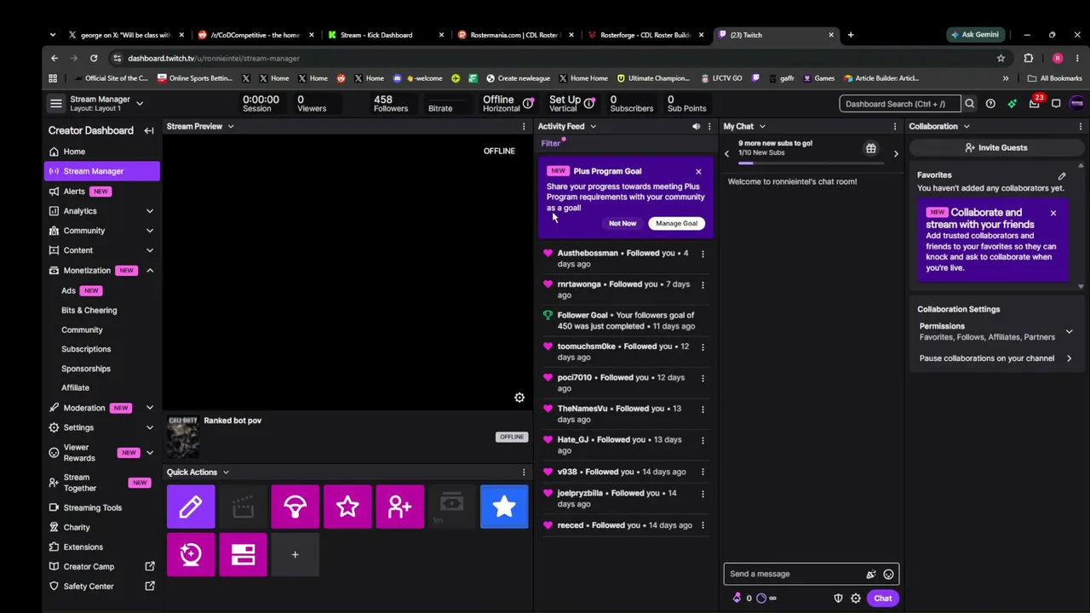Click the Send a message chat field

(795, 574)
